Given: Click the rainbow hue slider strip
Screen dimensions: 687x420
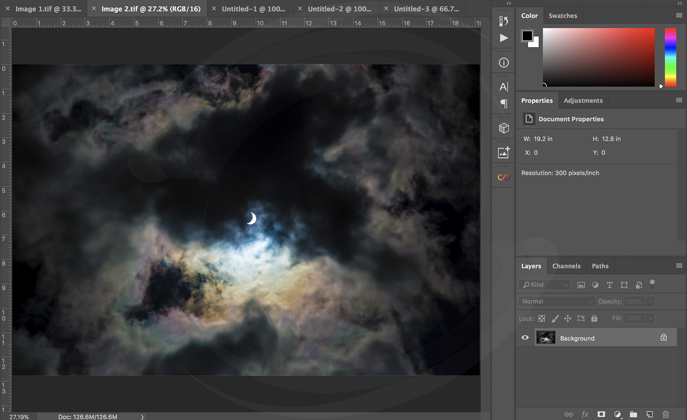Looking at the screenshot, I should [x=670, y=57].
